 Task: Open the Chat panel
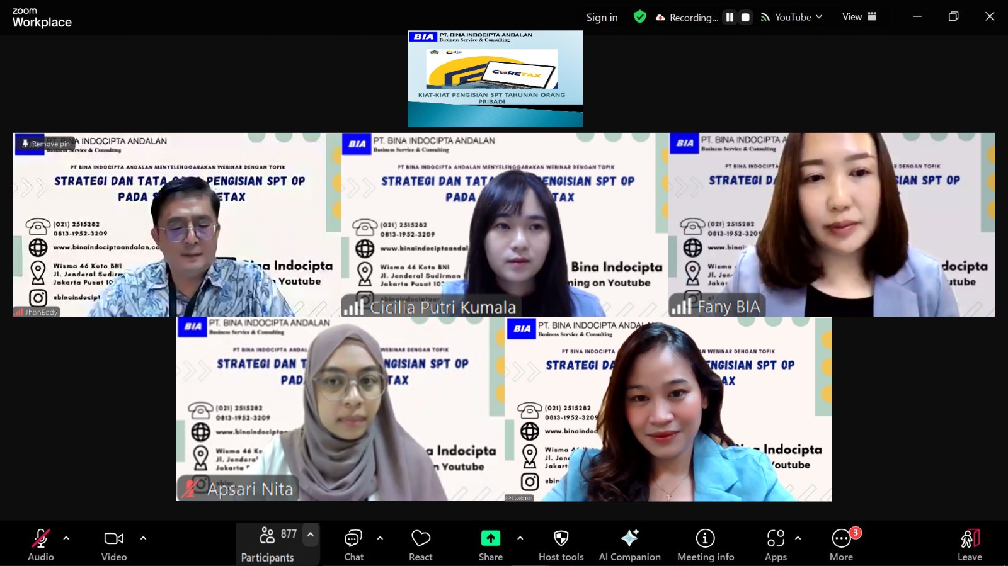click(353, 545)
